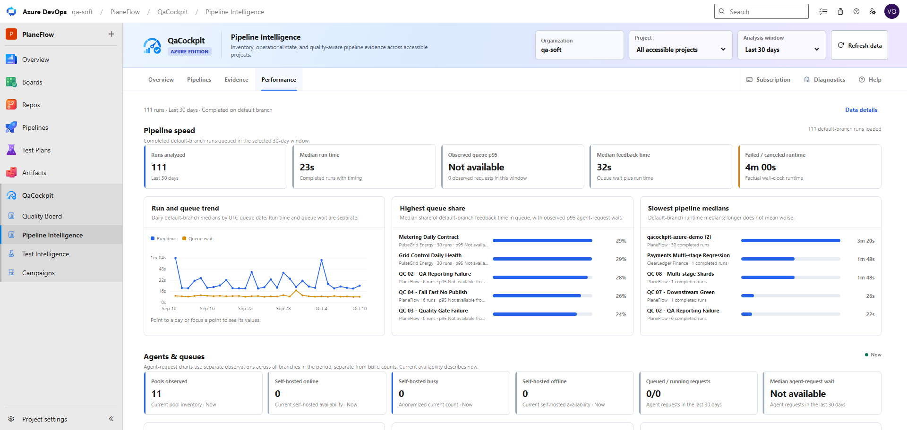907x430 pixels.
Task: Click the Pools observed 11 card
Action: pos(203,393)
